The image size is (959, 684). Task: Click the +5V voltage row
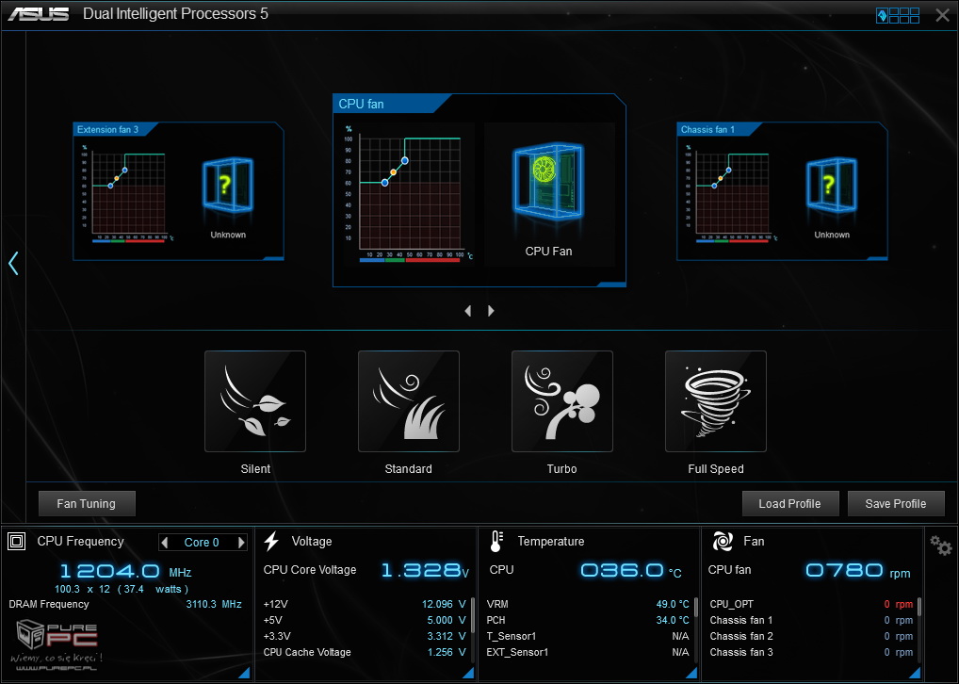click(x=365, y=620)
